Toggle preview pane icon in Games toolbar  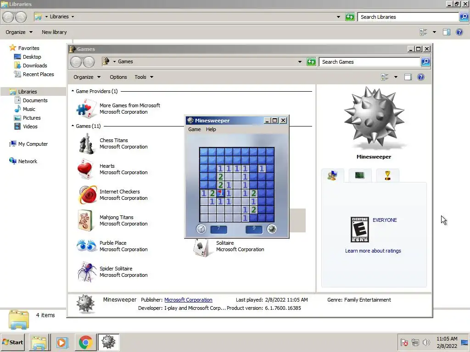click(408, 77)
